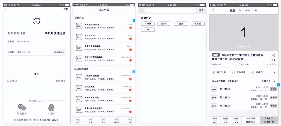This screenshot has width=281, height=126.
Task: Select the leftmost tab icon in message center bar
Action: [x=78, y=119]
